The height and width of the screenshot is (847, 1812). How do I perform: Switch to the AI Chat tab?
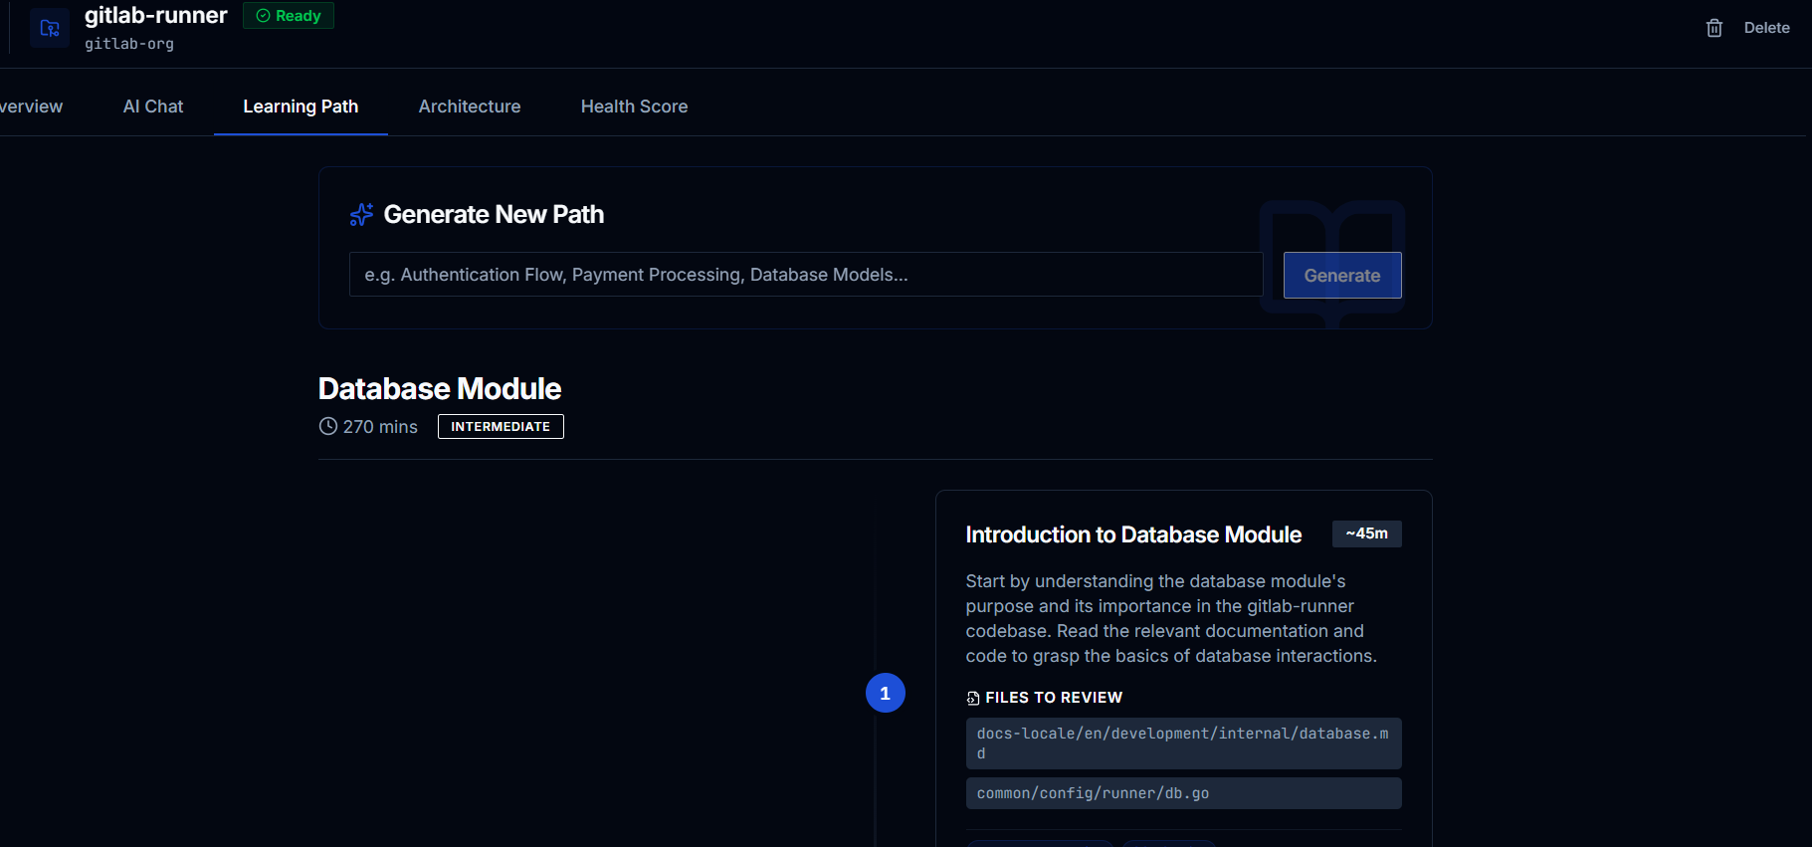click(x=153, y=106)
